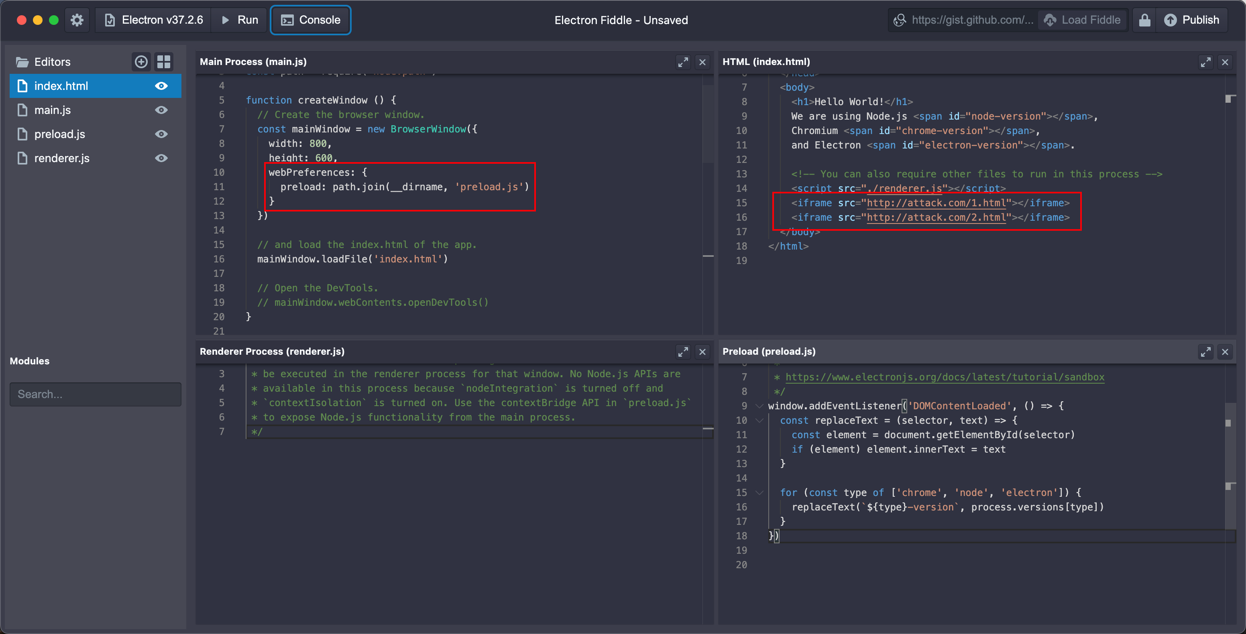Click the yellow macOS minimize window button
Viewport: 1246px width, 634px height.
[x=38, y=20]
